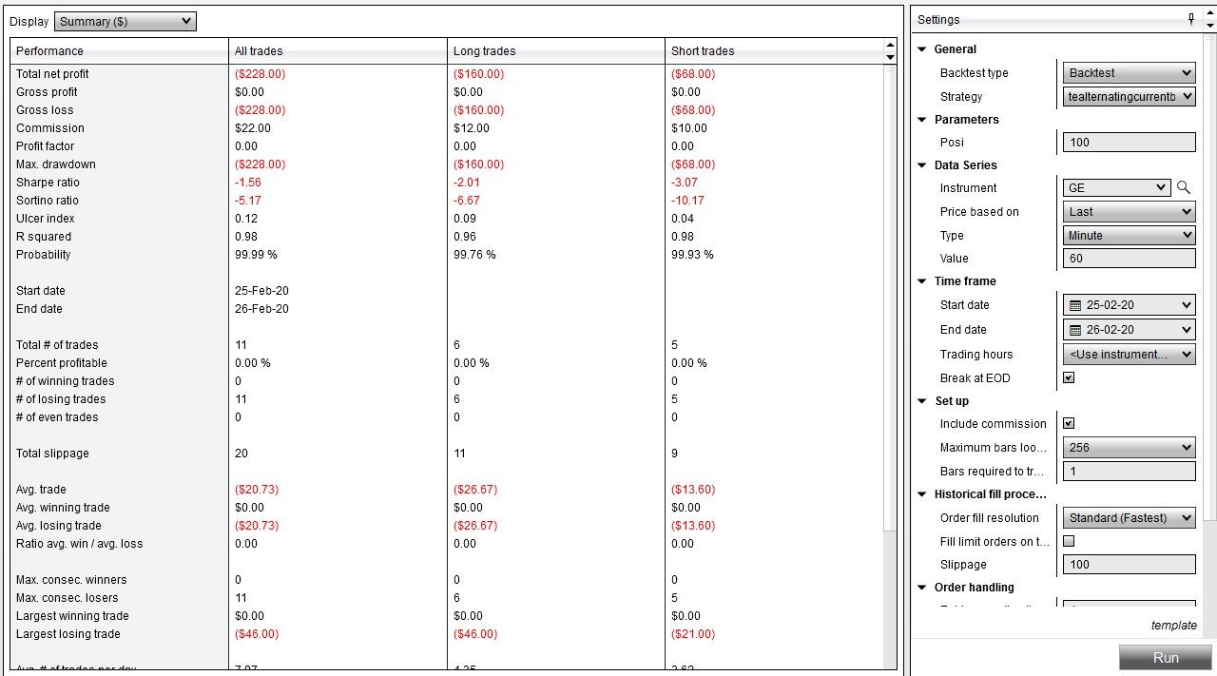Image resolution: width=1217 pixels, height=676 pixels.
Task: Collapse the Time frame section
Action: click(x=921, y=280)
